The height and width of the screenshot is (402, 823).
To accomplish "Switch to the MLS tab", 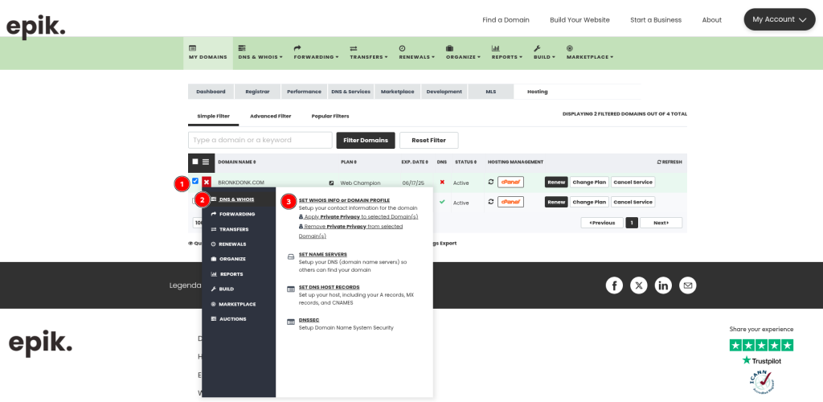I will (x=491, y=92).
